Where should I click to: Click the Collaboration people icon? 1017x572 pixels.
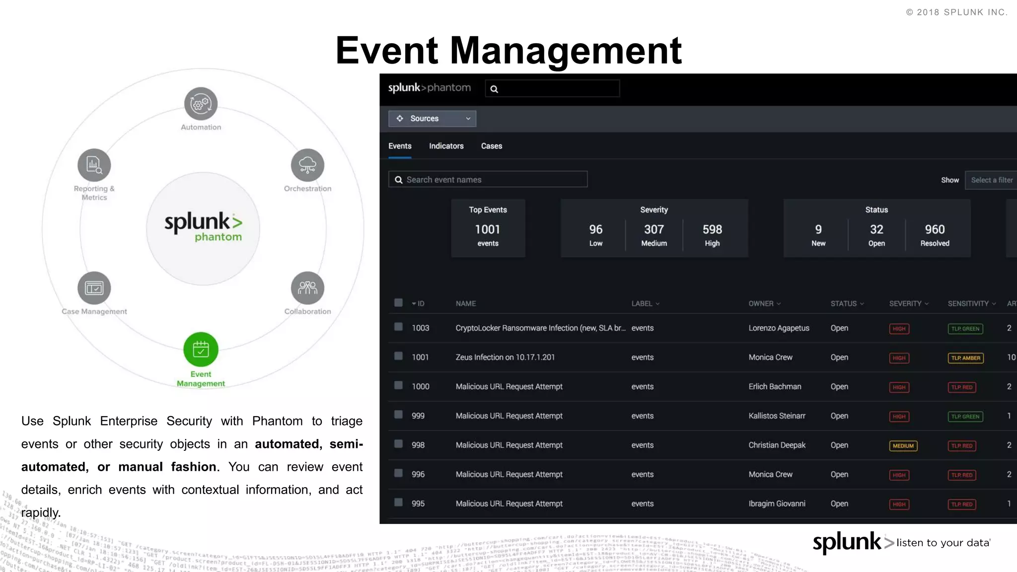[x=307, y=288]
